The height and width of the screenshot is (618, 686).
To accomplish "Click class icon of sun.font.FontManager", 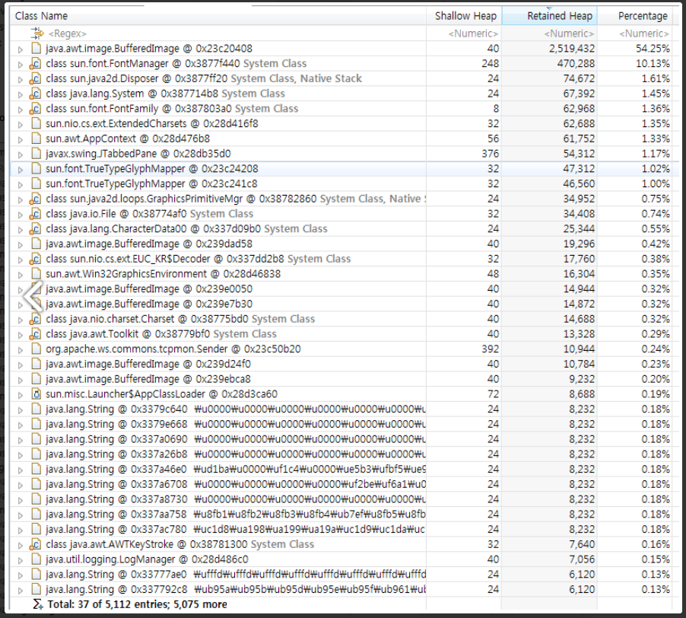I will [36, 63].
